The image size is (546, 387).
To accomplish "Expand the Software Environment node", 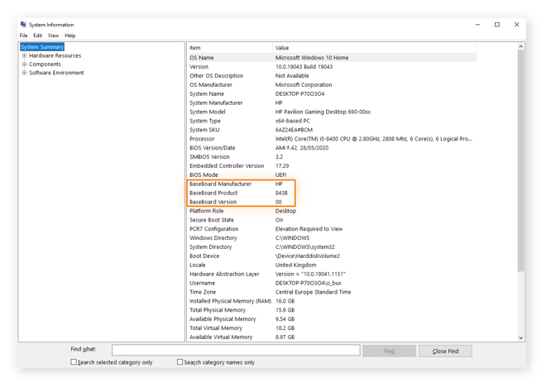I will pyautogui.click(x=24, y=73).
